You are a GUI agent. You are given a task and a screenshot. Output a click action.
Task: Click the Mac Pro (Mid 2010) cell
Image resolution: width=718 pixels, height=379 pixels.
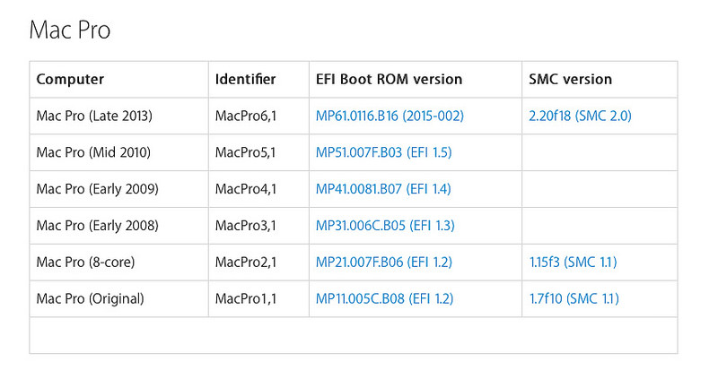[93, 152]
